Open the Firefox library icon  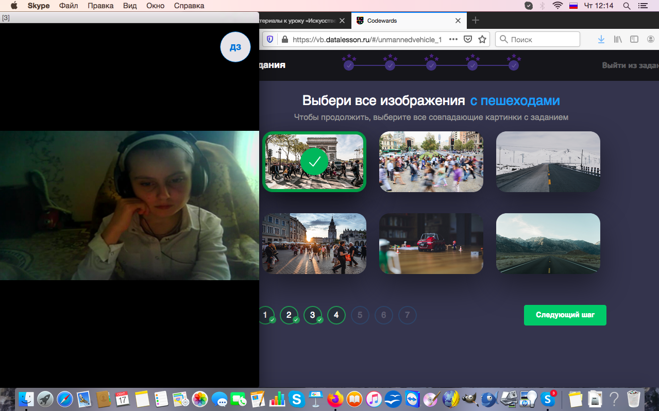(x=618, y=39)
